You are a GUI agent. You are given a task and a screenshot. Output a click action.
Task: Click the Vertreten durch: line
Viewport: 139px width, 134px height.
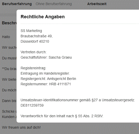[34, 52]
